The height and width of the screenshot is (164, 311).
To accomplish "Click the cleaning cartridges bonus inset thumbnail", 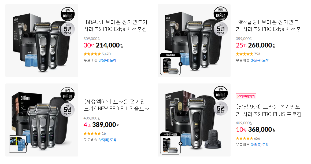I will click(x=18, y=144).
